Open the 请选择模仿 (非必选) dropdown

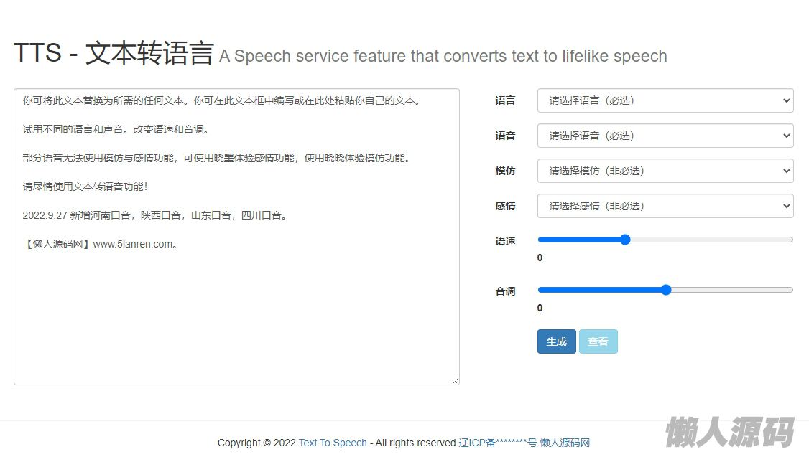click(x=665, y=171)
